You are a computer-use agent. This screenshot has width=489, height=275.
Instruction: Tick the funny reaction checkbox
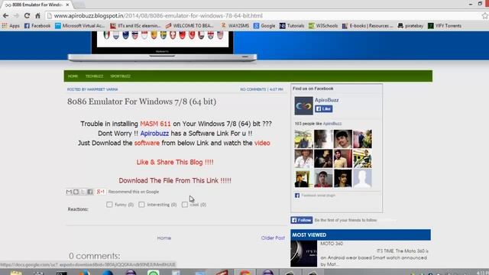click(x=109, y=205)
